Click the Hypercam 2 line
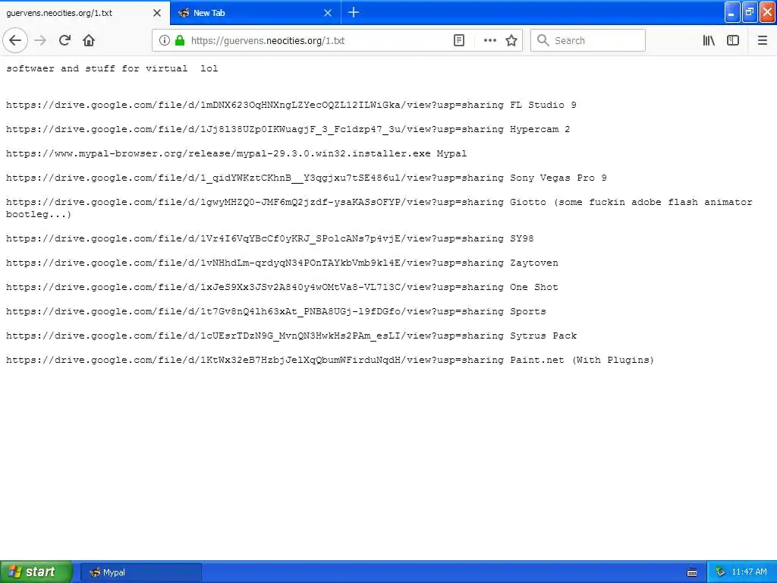The image size is (777, 583). pyautogui.click(x=288, y=129)
